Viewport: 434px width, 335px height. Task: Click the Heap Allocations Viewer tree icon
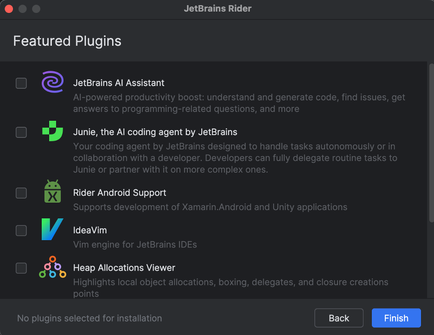pyautogui.click(x=52, y=267)
